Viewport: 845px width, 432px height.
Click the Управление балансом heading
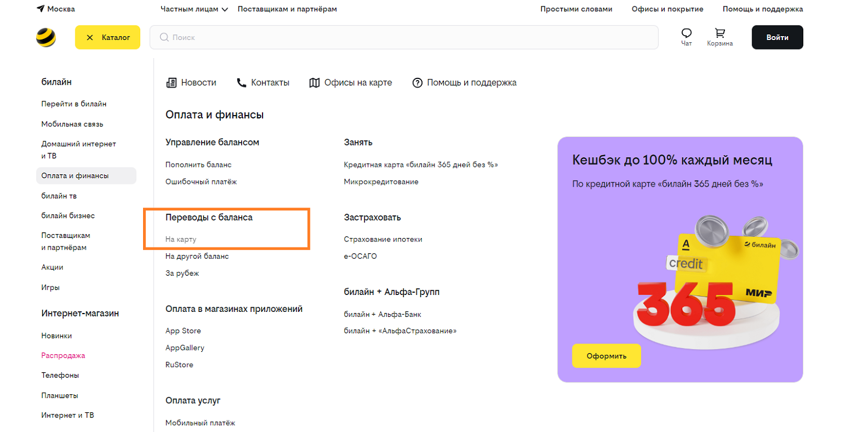coord(212,142)
